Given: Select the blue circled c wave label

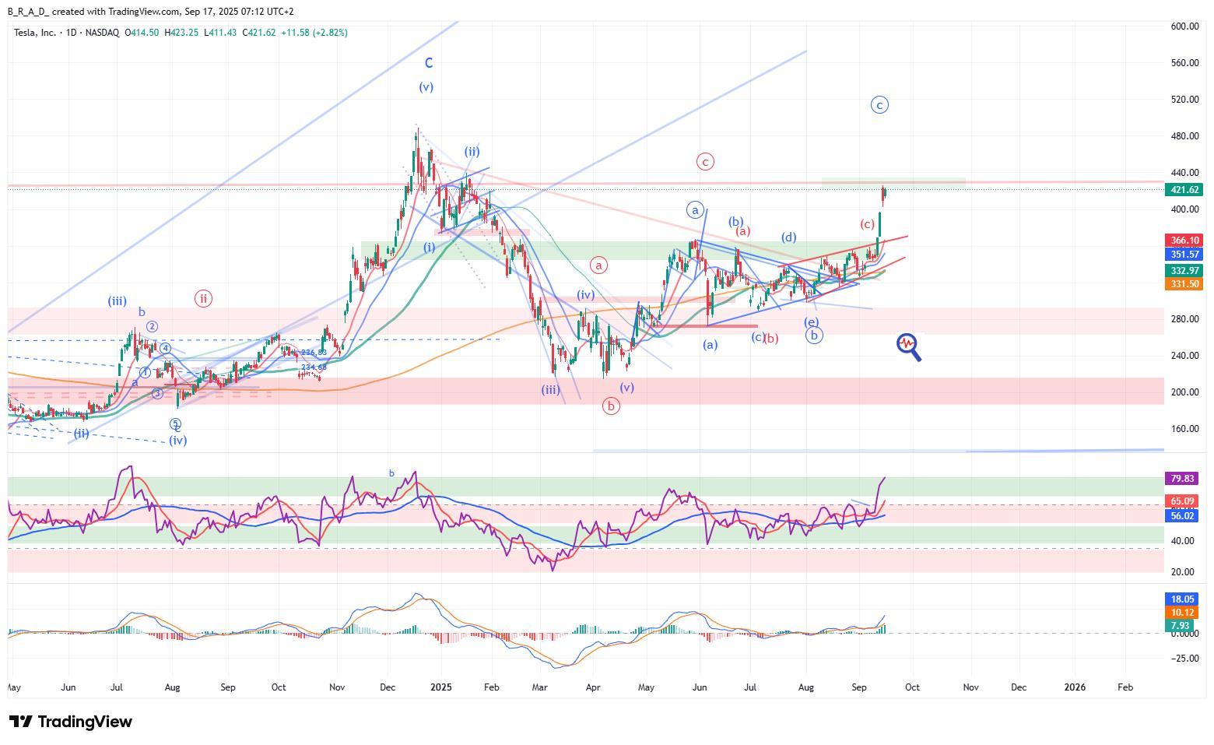Looking at the screenshot, I should coord(879,104).
